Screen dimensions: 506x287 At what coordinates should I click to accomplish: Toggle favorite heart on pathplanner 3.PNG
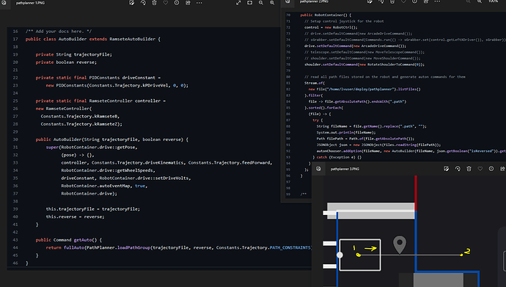(480, 169)
